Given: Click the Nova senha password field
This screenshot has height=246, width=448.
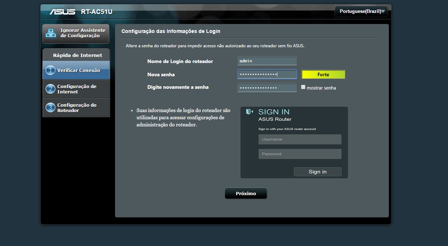Looking at the screenshot, I should 267,74.
